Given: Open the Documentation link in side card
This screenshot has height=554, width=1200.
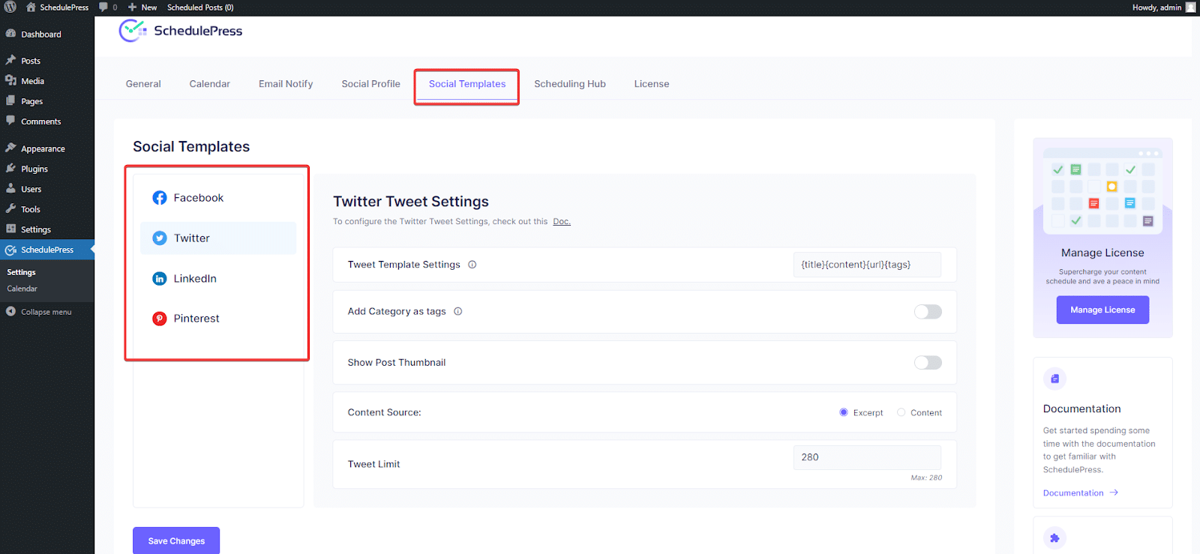Looking at the screenshot, I should [1073, 493].
